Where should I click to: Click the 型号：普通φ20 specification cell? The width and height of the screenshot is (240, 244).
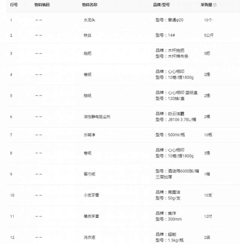[169, 20]
